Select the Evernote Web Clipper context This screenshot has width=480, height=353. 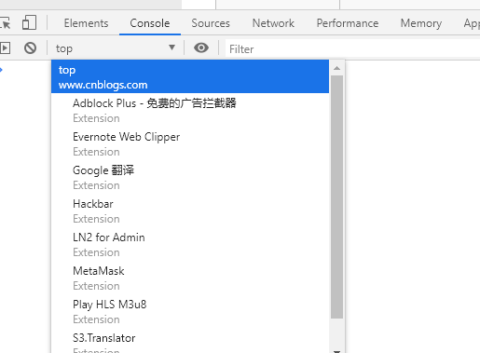[x=190, y=143]
